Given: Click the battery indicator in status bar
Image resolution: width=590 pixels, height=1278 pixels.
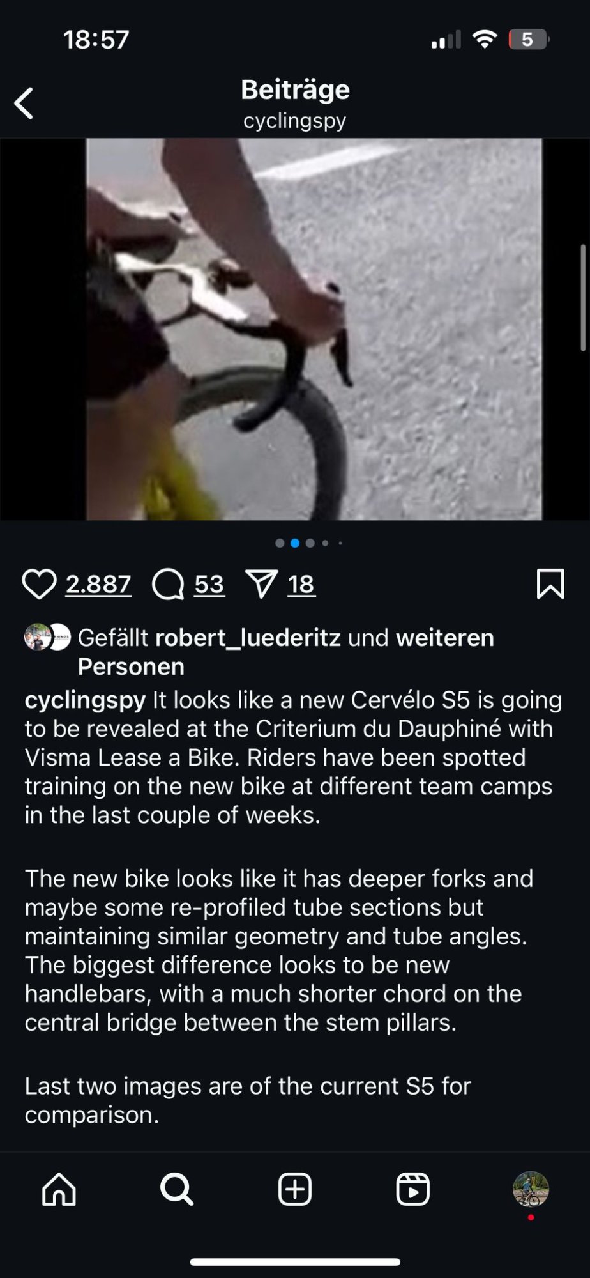Looking at the screenshot, I should 529,40.
